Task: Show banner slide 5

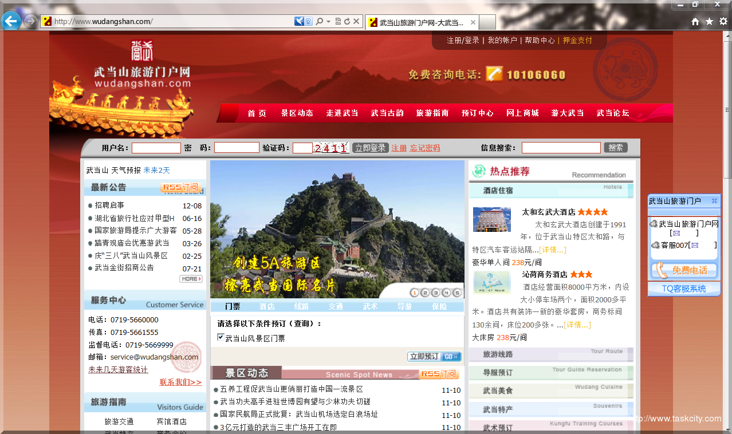Action: 456,293
